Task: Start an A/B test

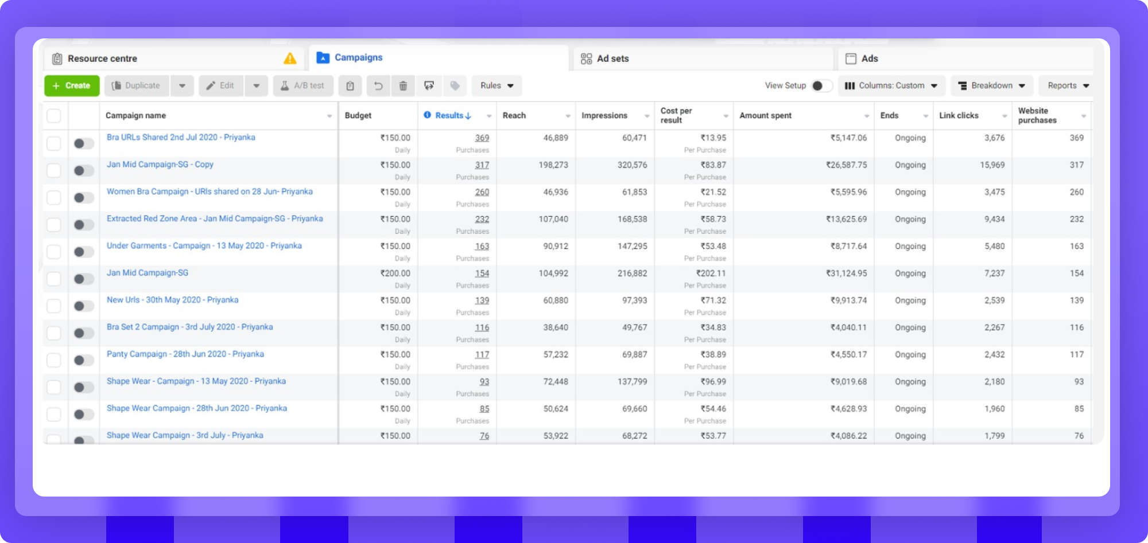Action: 302,86
